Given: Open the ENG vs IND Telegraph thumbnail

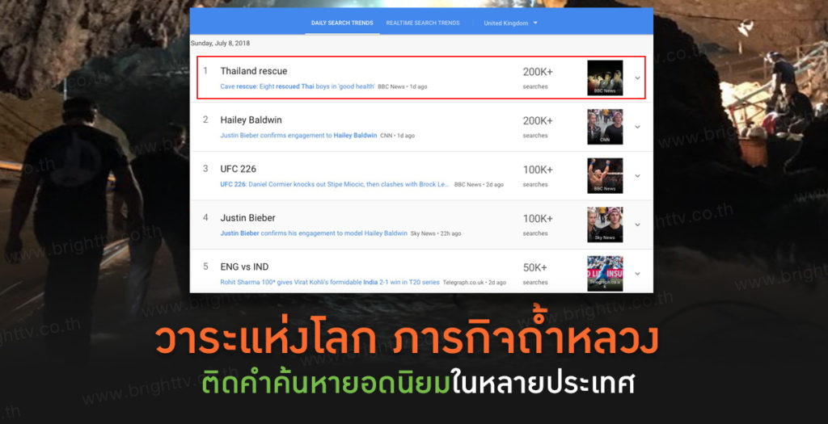Looking at the screenshot, I should click(x=605, y=274).
